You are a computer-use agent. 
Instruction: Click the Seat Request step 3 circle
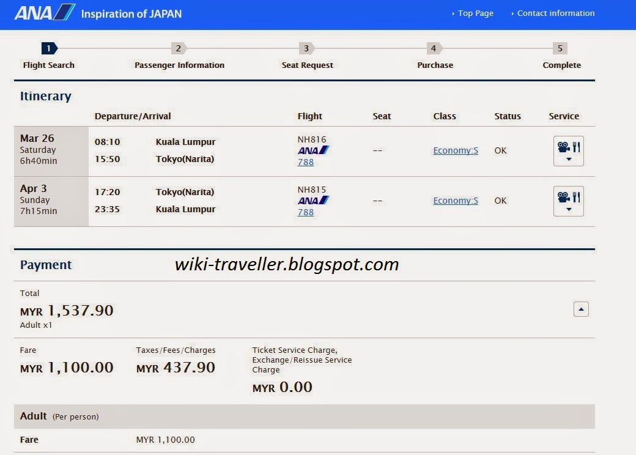coord(306,48)
